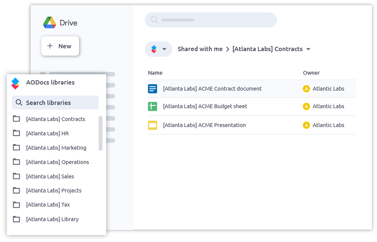Click the blue document icon for ACME Contract document
377x242 pixels.
(x=153, y=89)
